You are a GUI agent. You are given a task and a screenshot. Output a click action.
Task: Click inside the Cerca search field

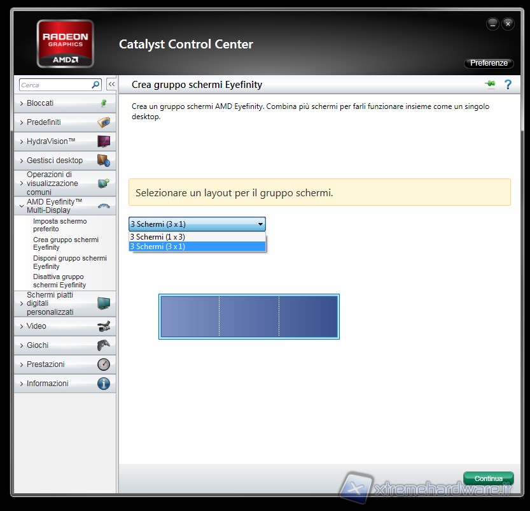(x=54, y=85)
